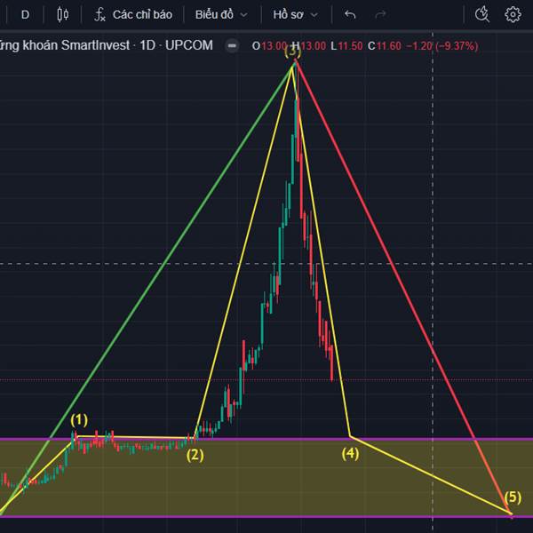Select wave label (2) on chart

[195, 455]
